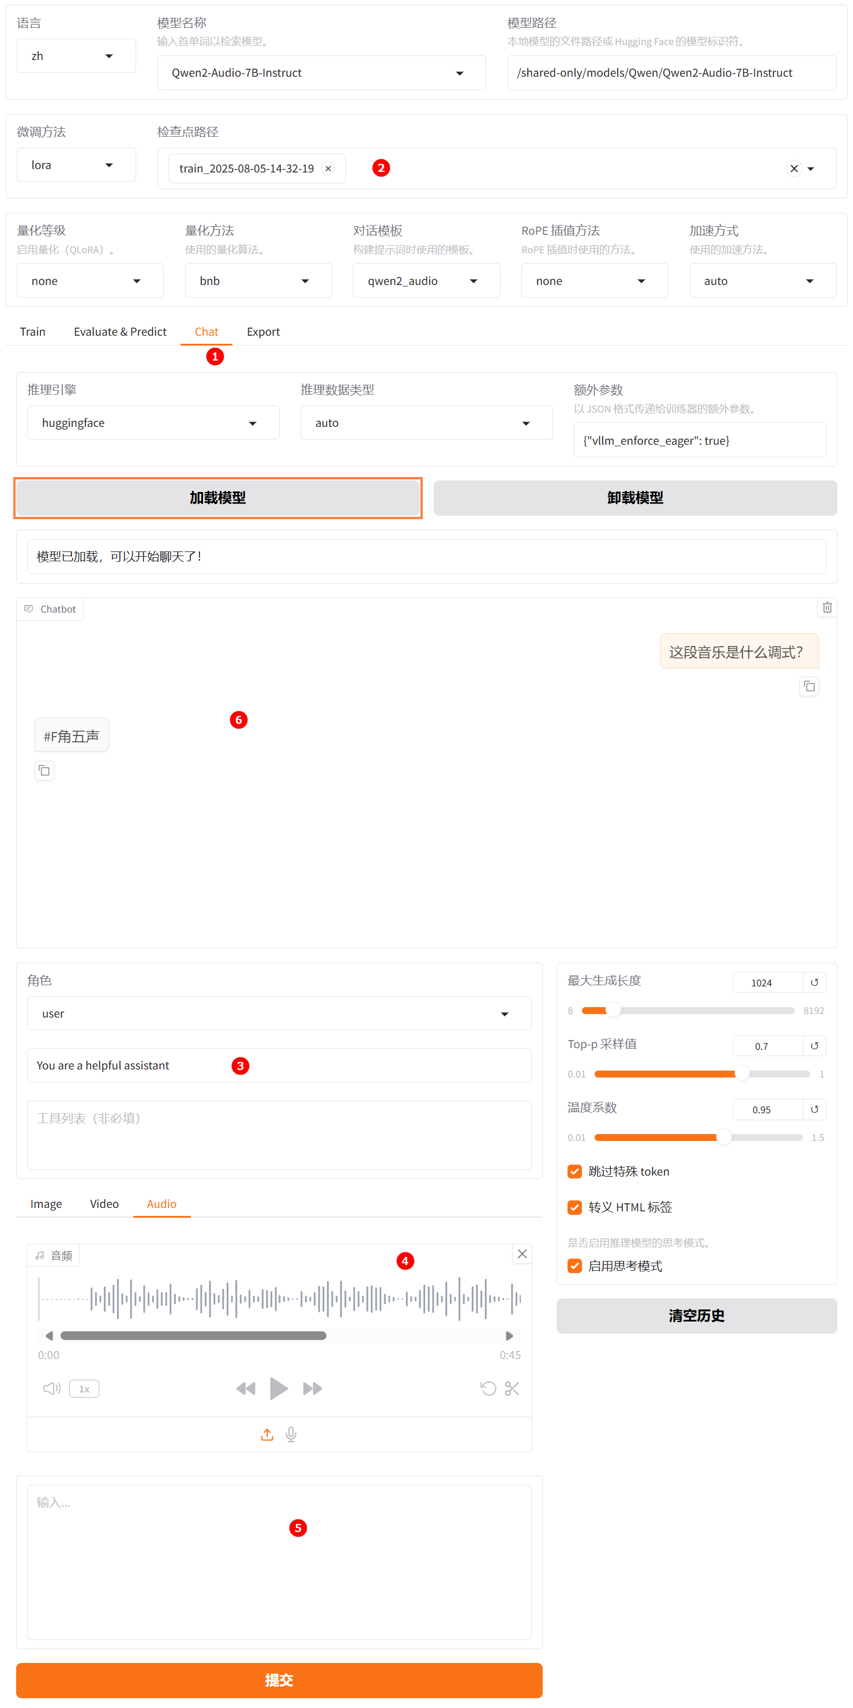
Task: Click the undo reset icon in audio player
Action: 488,1388
